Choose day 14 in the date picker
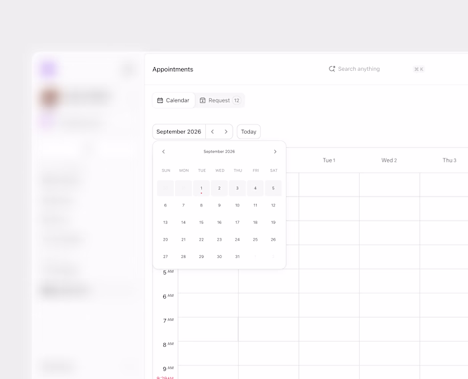Viewport: 468px width, 379px height. click(x=183, y=223)
